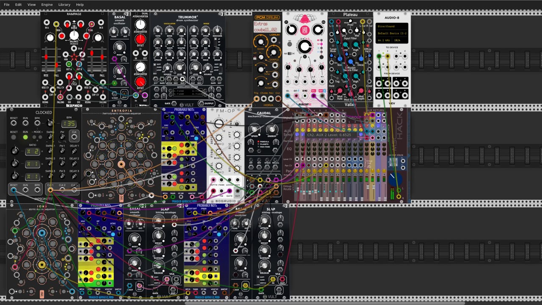Click the oscillator TUNE knob on Trummor
The width and height of the screenshot is (542, 305).
click(x=158, y=30)
